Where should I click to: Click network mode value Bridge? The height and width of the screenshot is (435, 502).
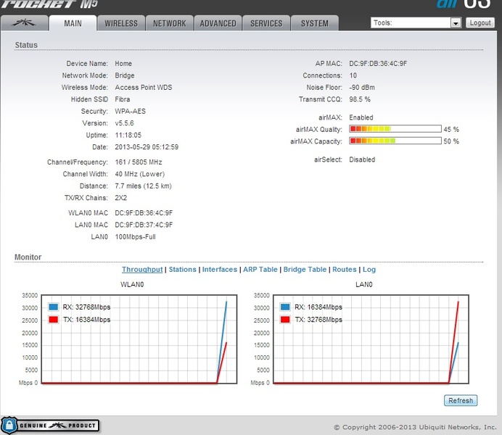(x=125, y=75)
